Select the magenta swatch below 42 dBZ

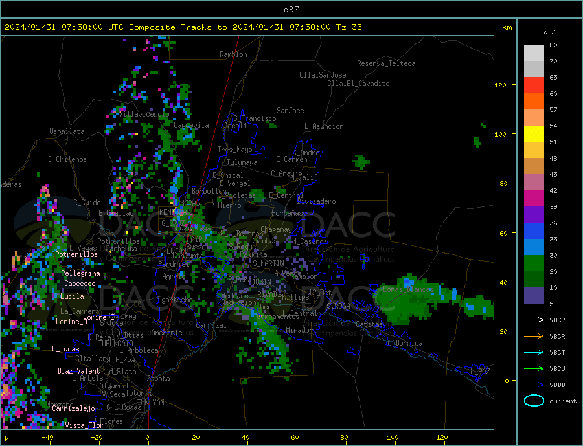[534, 199]
